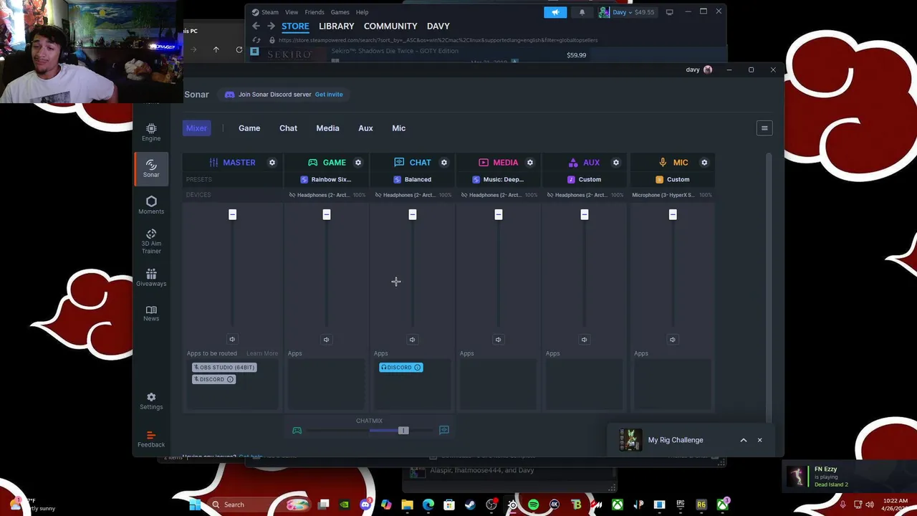Mute the MIC channel
Image resolution: width=917 pixels, height=516 pixels.
point(672,340)
